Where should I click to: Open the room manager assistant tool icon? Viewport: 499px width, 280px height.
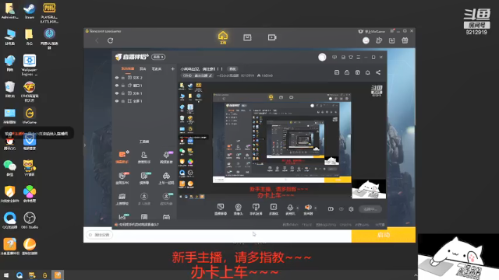144,157
